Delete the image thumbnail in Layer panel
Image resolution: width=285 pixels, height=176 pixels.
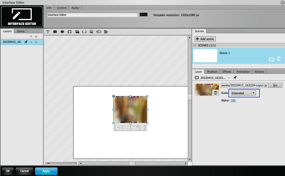point(216,93)
